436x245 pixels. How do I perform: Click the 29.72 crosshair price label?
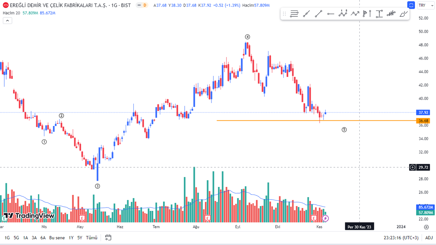pyautogui.click(x=424, y=167)
